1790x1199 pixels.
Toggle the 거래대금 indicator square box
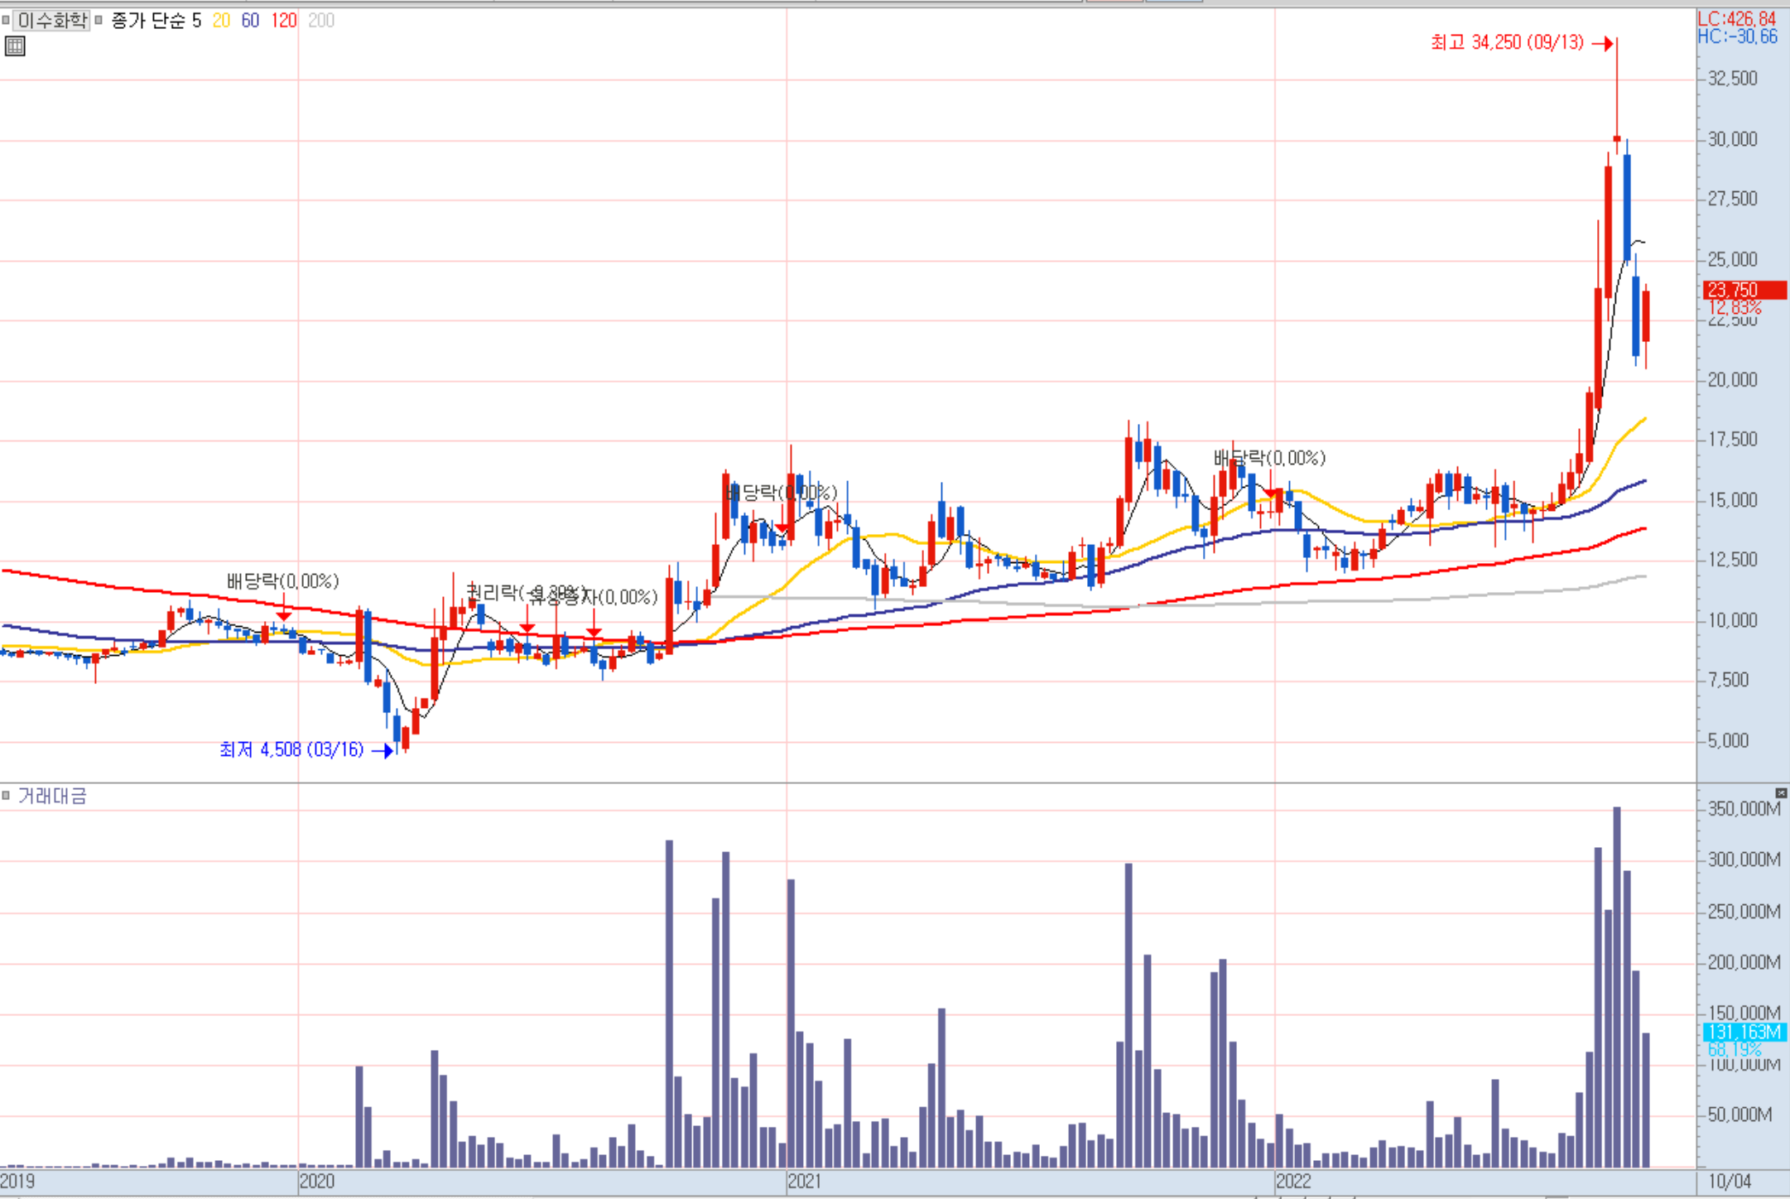click(x=6, y=796)
